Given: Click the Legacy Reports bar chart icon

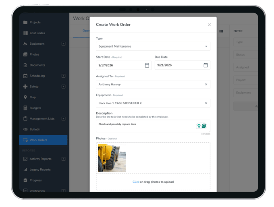Looking at the screenshot, I should pyautogui.click(x=25, y=170).
